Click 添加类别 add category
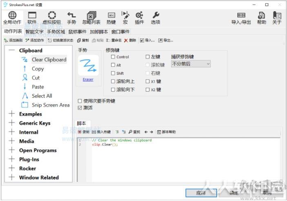This screenshot has width=287, height=201. click(13, 40)
